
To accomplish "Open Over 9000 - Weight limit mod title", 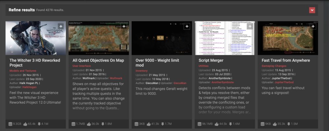I will tap(157, 63).
